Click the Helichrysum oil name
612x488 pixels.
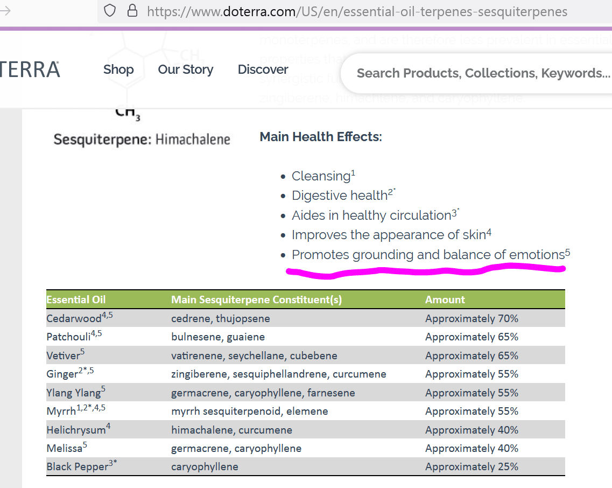75,430
